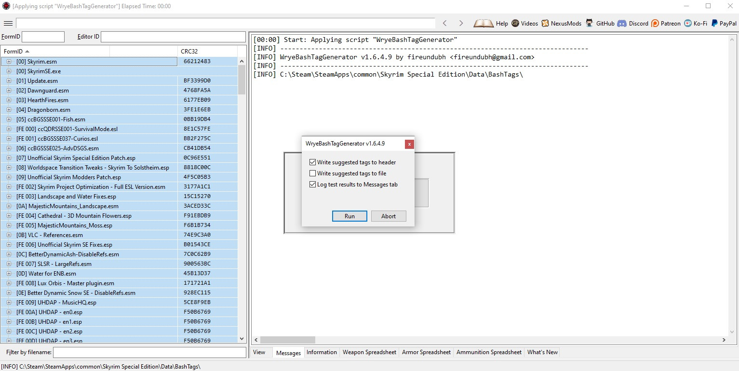Viewport: 739px width, 371px height.
Task: Click messages horizontal scrollbar thumb
Action: click(x=288, y=340)
